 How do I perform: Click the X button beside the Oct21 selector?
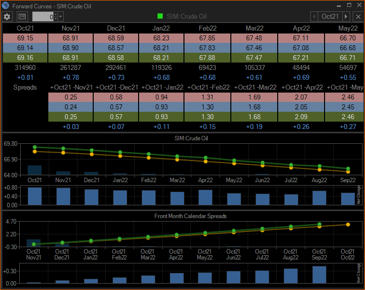click(x=358, y=16)
